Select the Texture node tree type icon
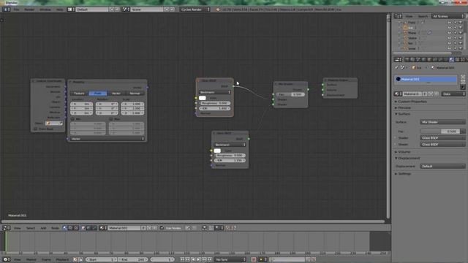Screen dimensions: 468x263 (76, 228)
